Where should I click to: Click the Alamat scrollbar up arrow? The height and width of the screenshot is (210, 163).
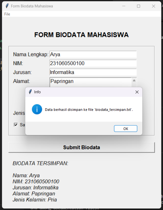tap(134, 80)
